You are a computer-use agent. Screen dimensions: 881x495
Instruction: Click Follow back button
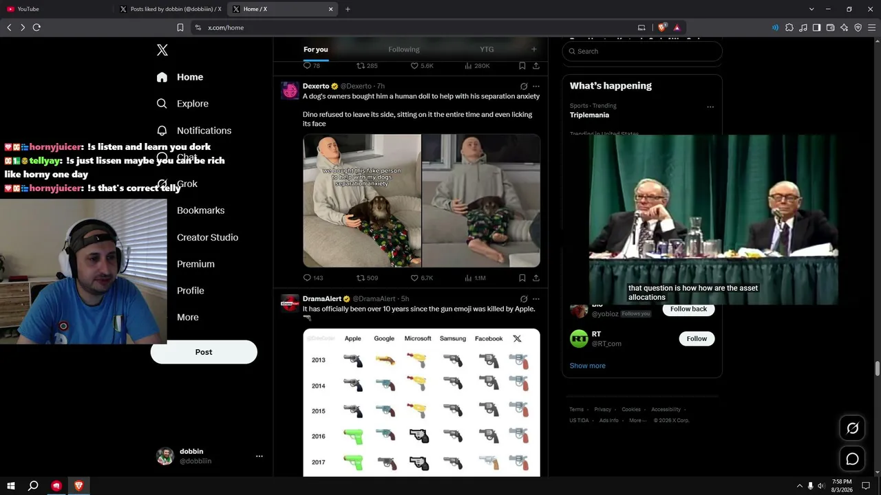(x=688, y=309)
